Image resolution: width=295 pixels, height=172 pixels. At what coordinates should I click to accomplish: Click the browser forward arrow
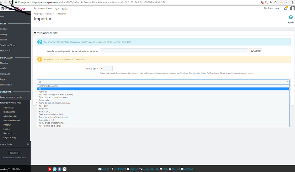pos(5,2)
